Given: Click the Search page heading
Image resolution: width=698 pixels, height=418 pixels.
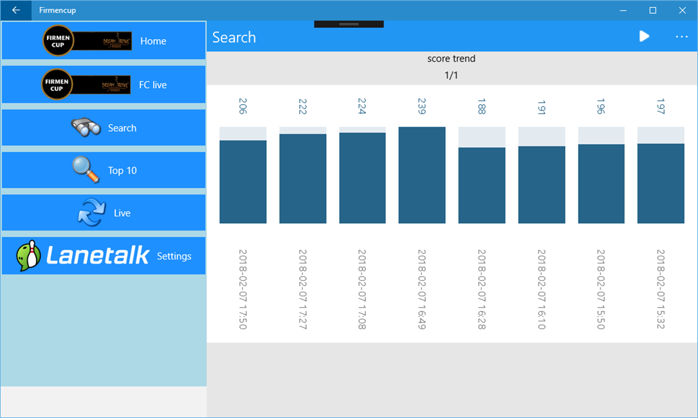Looking at the screenshot, I should (x=234, y=37).
